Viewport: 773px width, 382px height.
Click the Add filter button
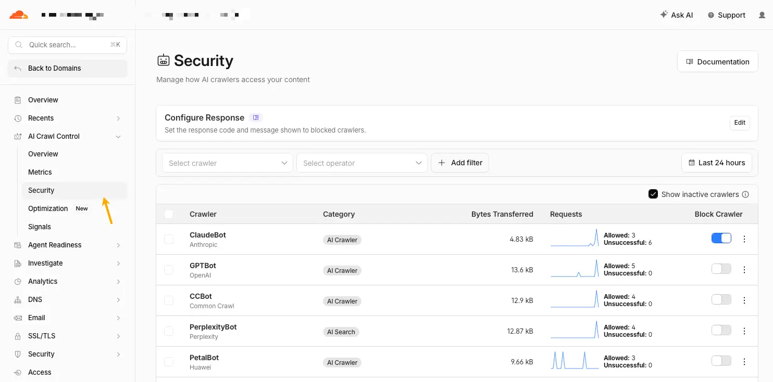tap(460, 163)
